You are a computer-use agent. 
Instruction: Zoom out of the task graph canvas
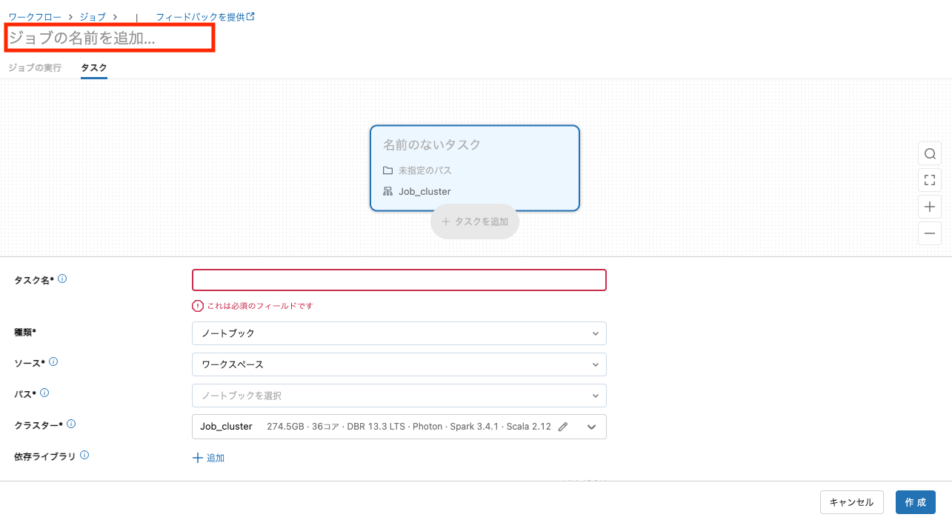(930, 233)
